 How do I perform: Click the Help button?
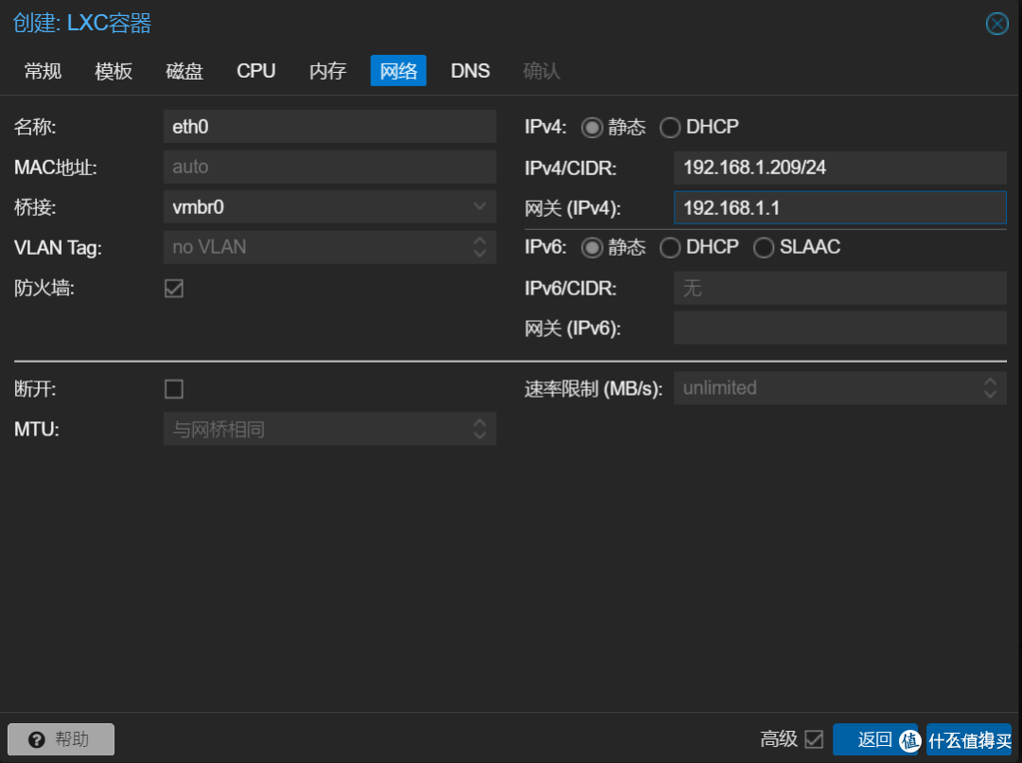(x=62, y=739)
